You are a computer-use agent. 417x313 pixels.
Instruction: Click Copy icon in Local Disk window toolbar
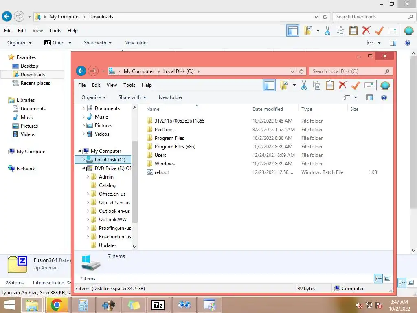(317, 86)
